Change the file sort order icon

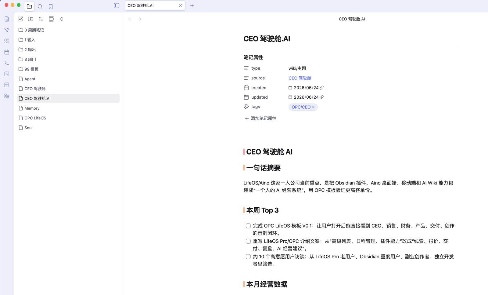click(x=41, y=19)
